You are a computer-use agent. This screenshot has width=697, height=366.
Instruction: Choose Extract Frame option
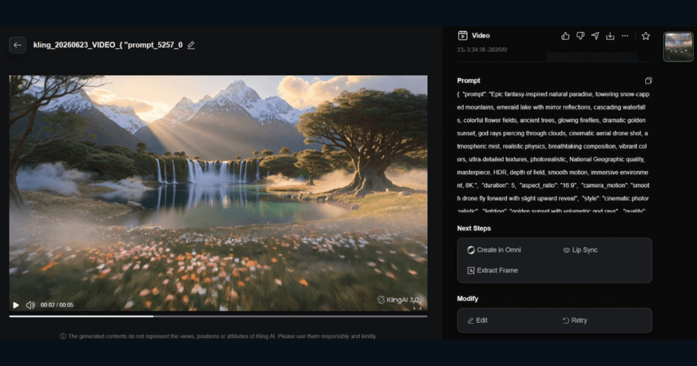493,271
